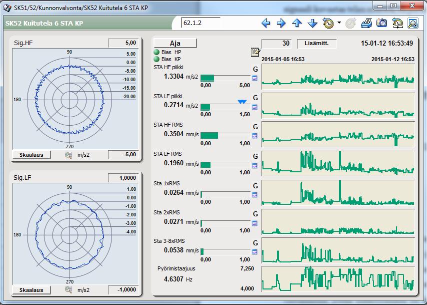Screen dimensions: 427x305
Task: Maximize the window from the title bar
Action: tap(393, 6)
